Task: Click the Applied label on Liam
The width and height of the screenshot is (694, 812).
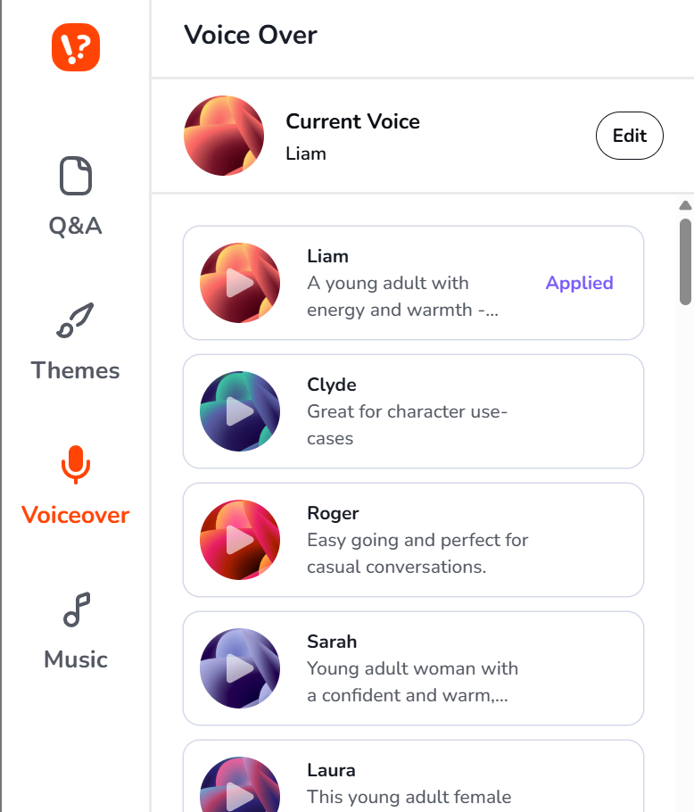Action: [579, 283]
